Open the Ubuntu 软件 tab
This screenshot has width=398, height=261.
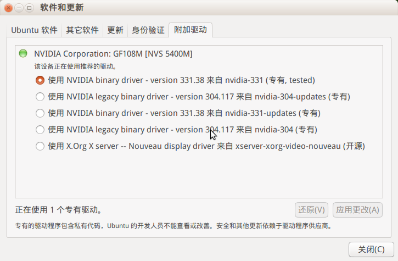click(x=34, y=30)
